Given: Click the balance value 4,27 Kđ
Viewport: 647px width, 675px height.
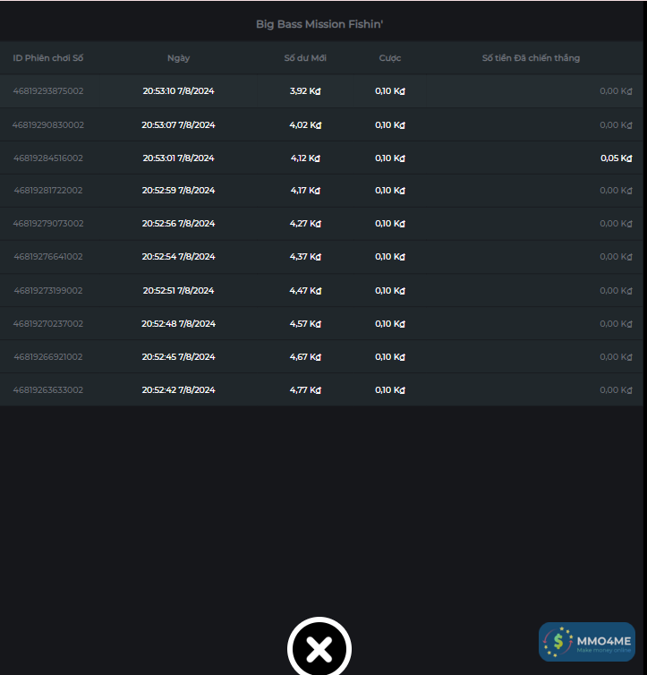Looking at the screenshot, I should click(x=305, y=224).
